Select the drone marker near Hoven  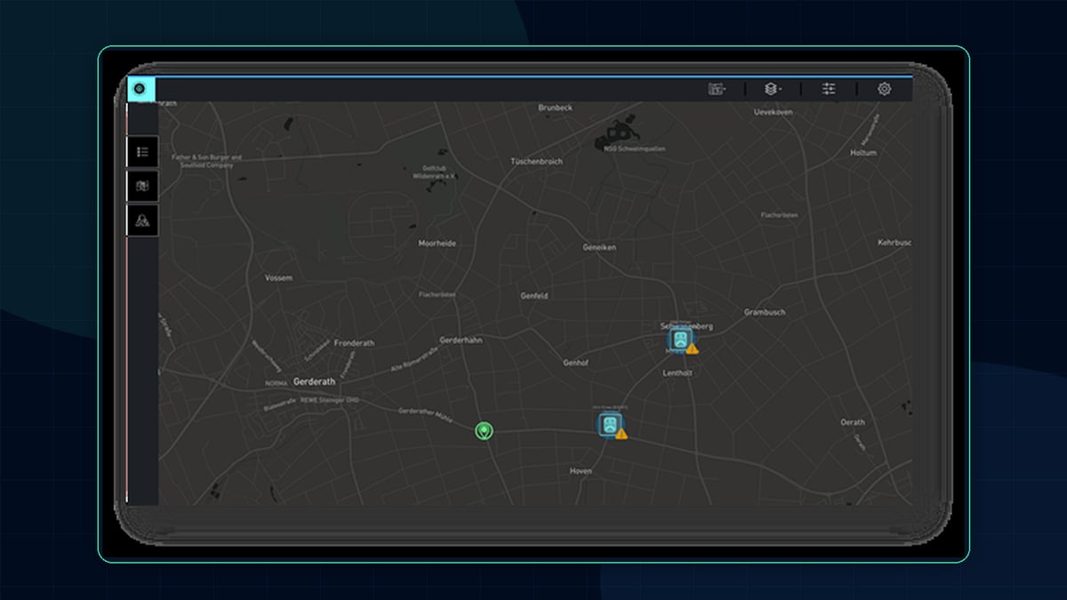pos(609,424)
